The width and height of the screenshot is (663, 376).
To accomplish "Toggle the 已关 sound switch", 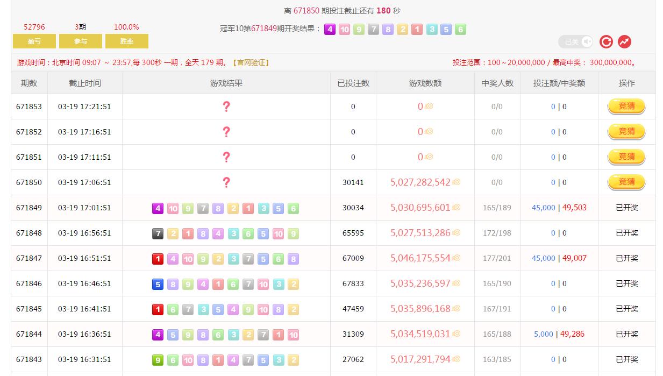I will 575,42.
